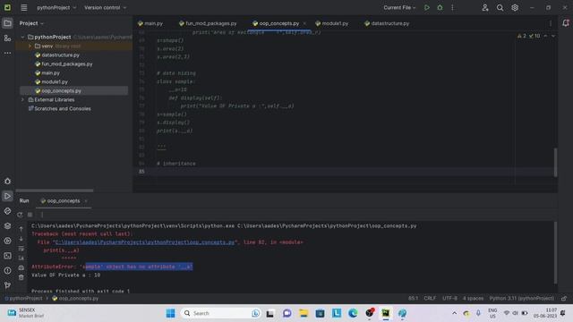Print the console output
This screenshot has height=322, width=573.
(21, 267)
